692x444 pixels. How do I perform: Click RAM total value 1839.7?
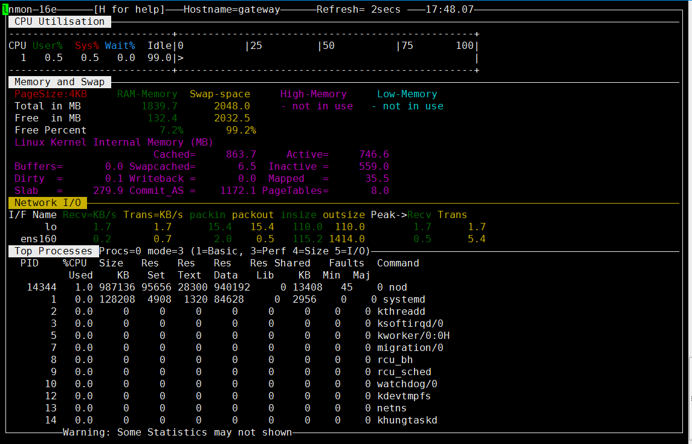(160, 106)
